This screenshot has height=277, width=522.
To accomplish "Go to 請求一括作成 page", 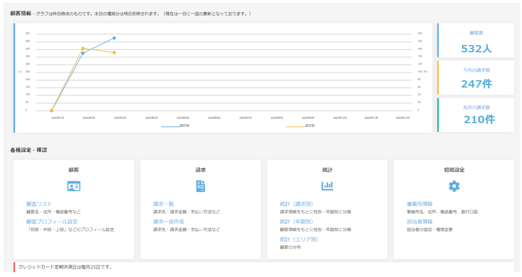I will pos(168,221).
